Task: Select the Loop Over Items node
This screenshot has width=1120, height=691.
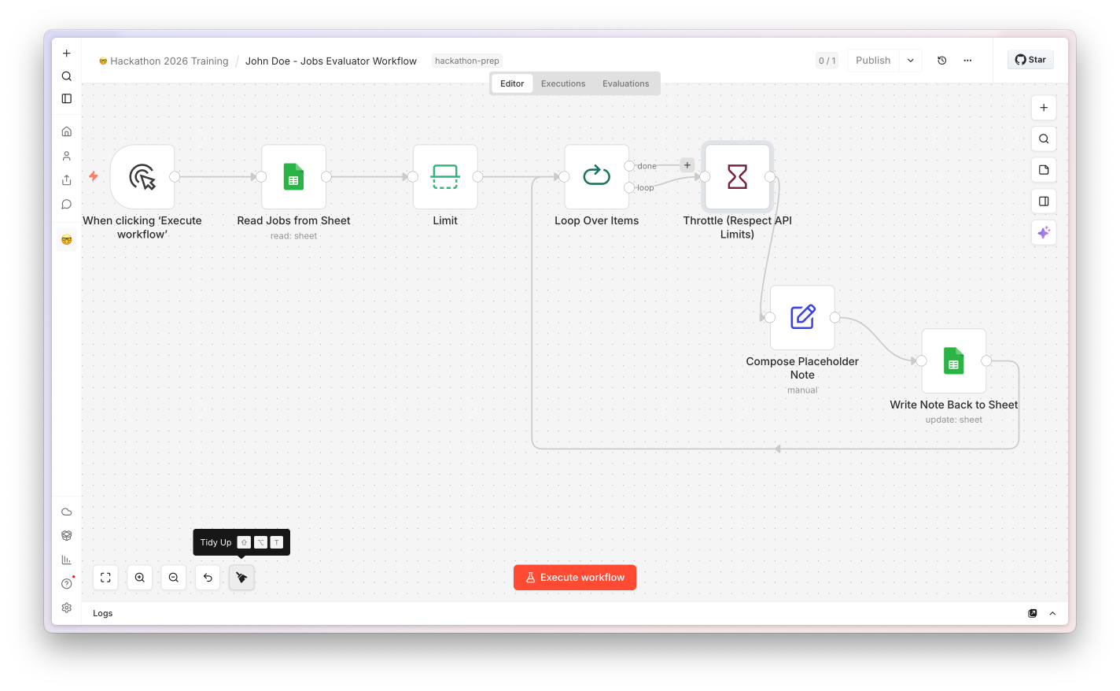Action: pyautogui.click(x=597, y=177)
